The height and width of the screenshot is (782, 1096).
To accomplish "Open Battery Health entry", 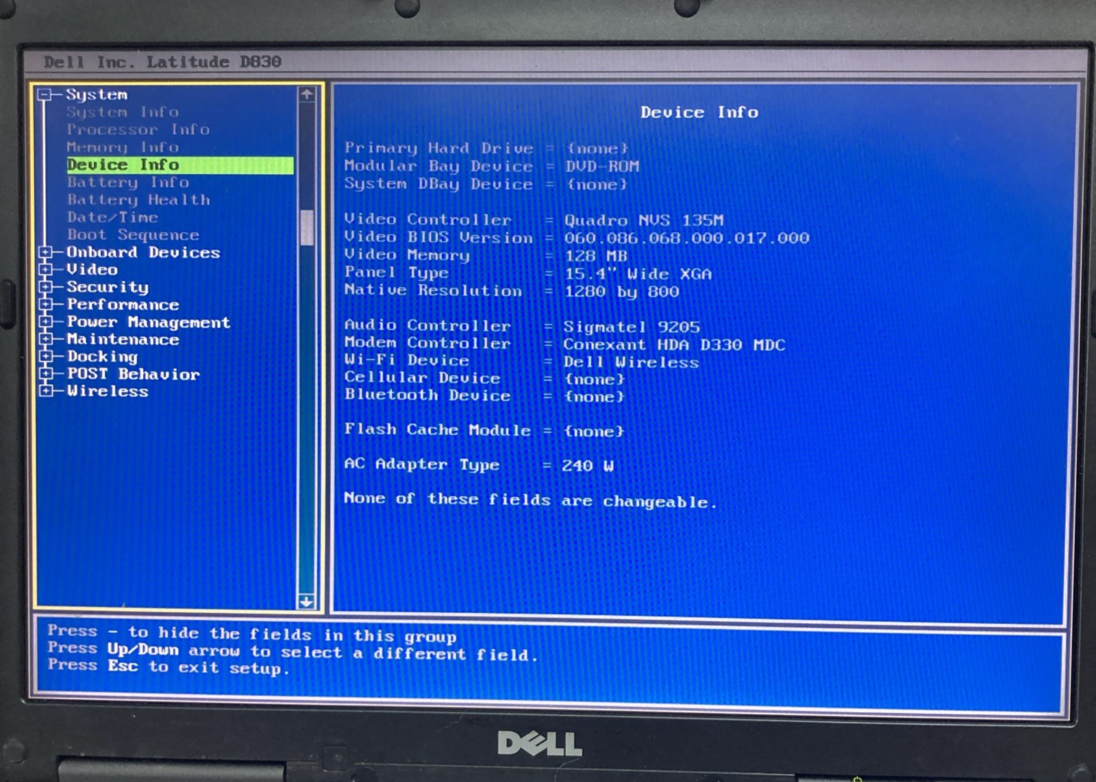I will pyautogui.click(x=138, y=200).
